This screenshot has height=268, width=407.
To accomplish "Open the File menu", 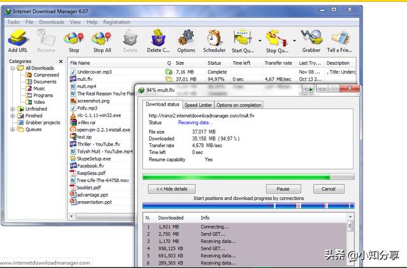I will 29,22.
